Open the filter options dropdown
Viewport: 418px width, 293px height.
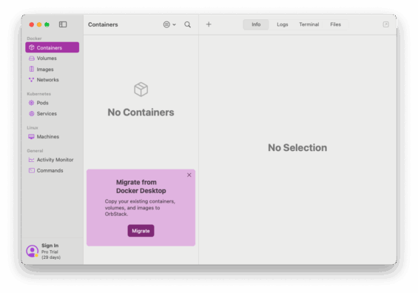point(169,24)
